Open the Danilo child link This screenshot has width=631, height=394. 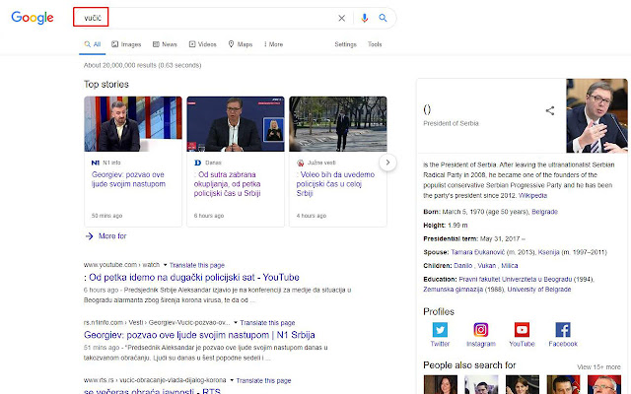click(x=462, y=265)
